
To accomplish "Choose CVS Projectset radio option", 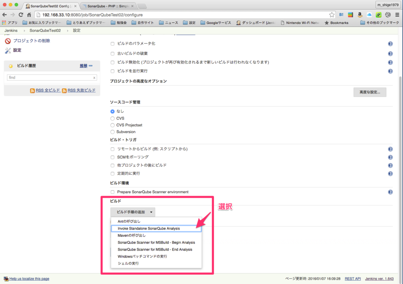I will 112,125.
